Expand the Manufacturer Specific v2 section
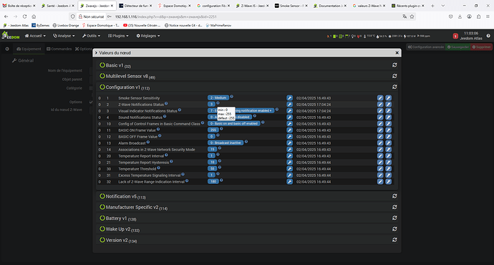 click(134, 207)
